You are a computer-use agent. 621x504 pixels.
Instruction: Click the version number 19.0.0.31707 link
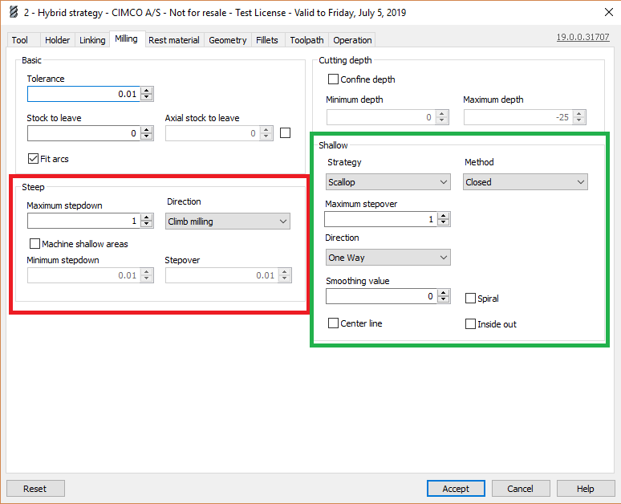click(582, 37)
